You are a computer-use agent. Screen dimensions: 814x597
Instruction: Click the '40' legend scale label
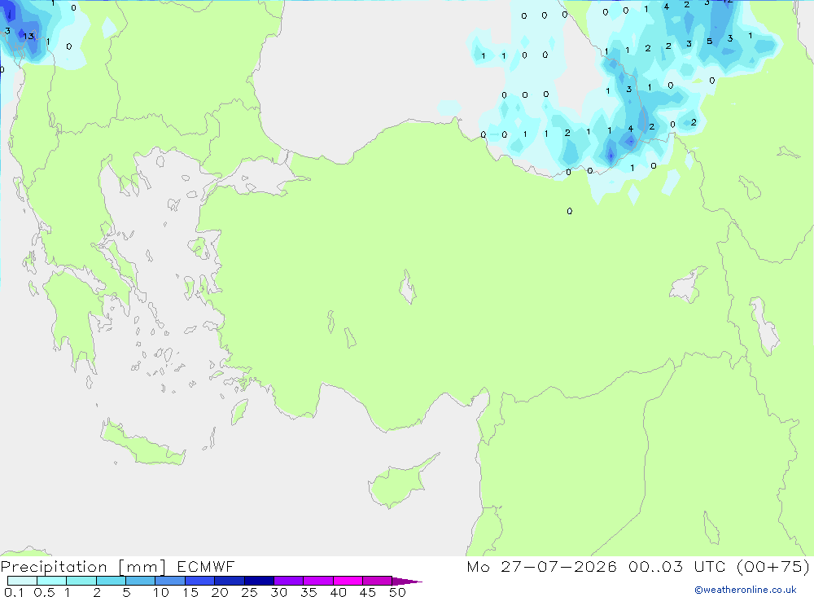[x=338, y=592]
